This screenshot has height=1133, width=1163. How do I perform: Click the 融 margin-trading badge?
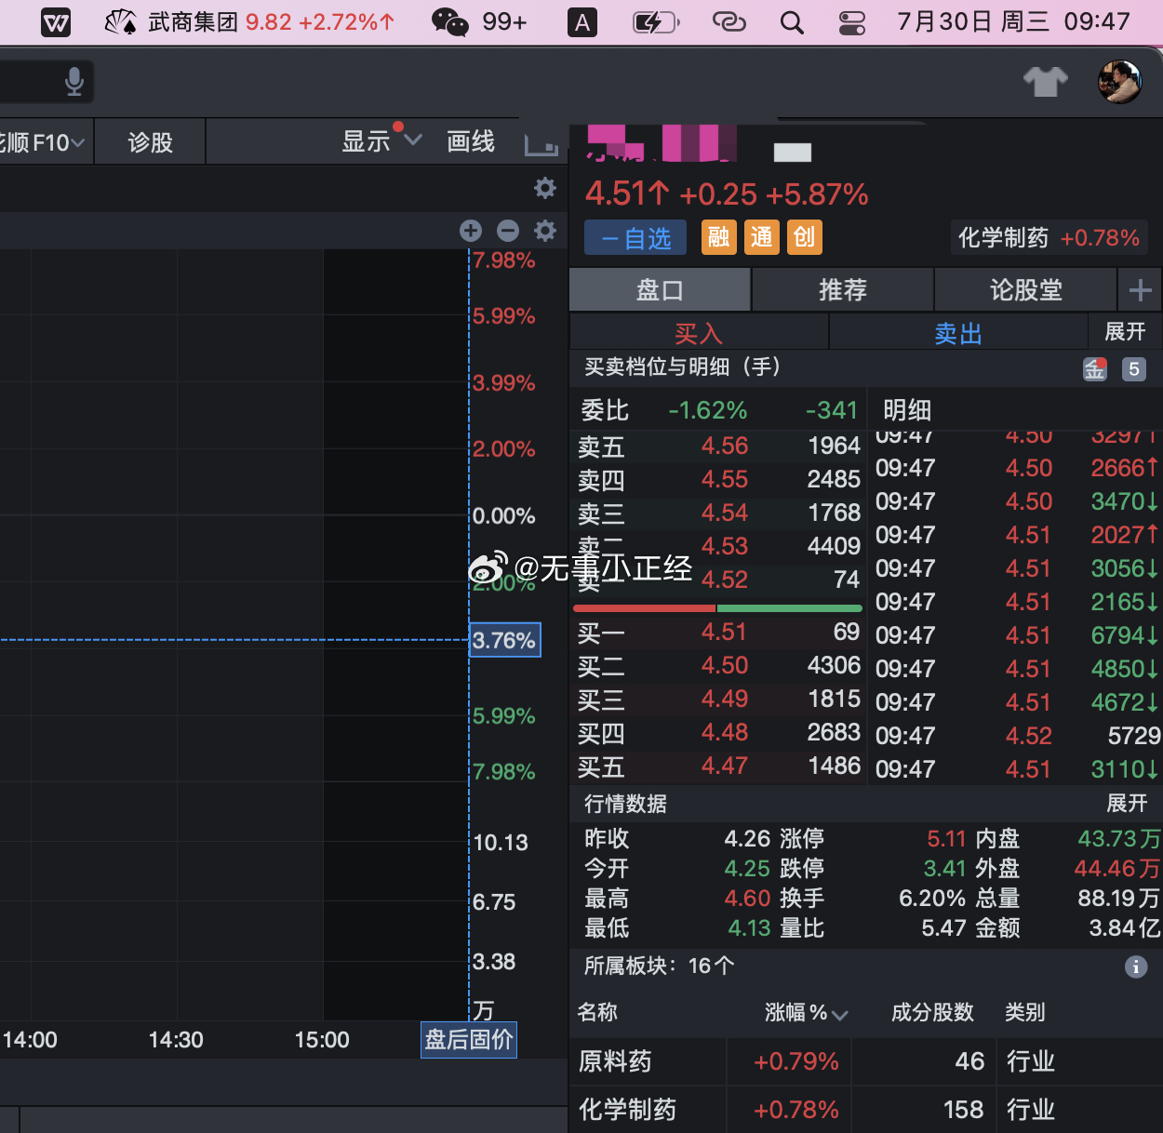click(718, 237)
